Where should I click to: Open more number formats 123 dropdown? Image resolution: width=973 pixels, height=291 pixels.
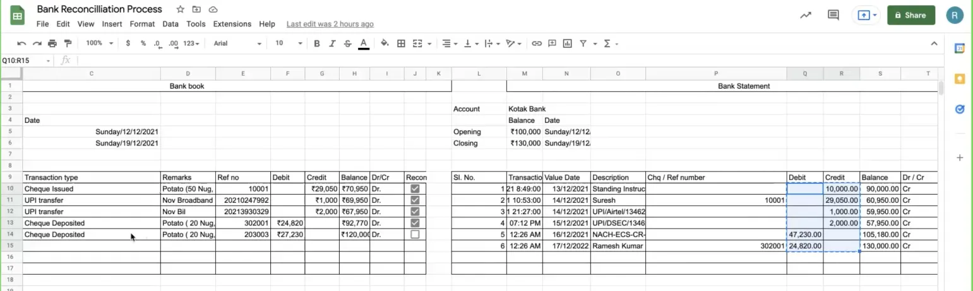pos(191,43)
